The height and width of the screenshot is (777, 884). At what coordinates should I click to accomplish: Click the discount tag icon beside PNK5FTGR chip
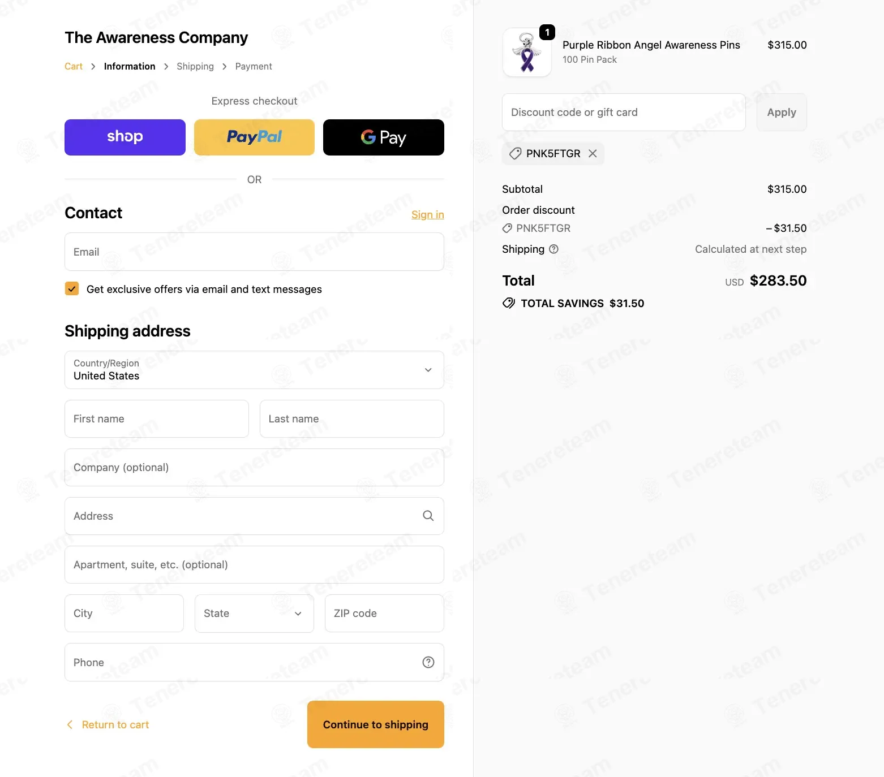click(x=515, y=153)
